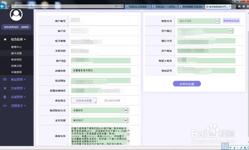Click the 银行卡号 input field
The height and width of the screenshot is (150, 249).
click(206, 41)
